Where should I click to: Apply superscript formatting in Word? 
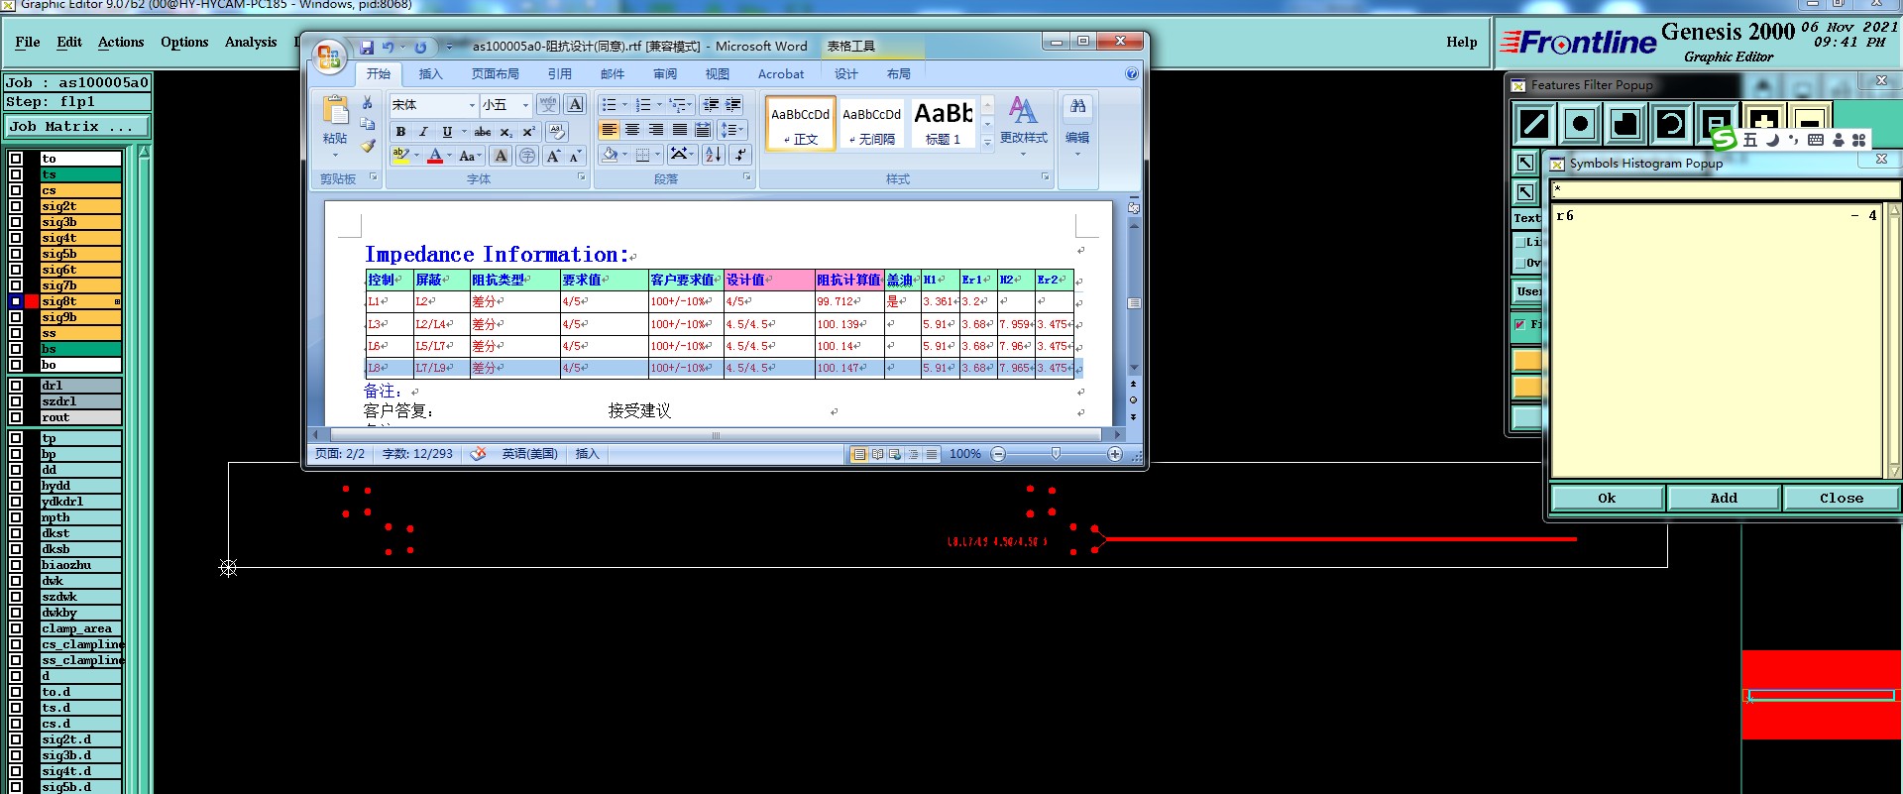pyautogui.click(x=528, y=132)
